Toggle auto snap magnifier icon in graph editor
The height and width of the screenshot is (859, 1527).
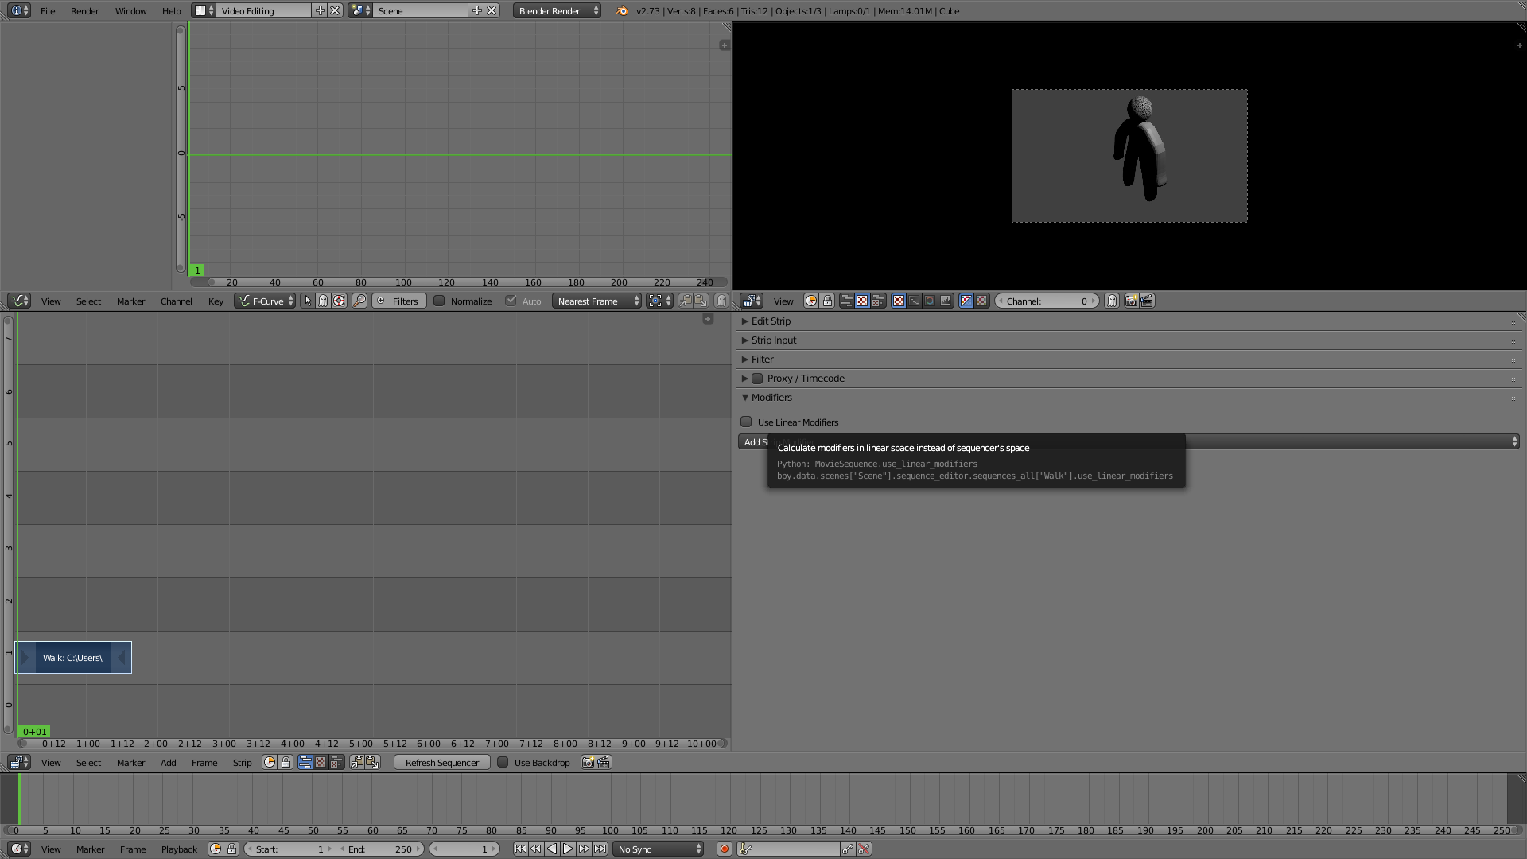click(x=359, y=301)
